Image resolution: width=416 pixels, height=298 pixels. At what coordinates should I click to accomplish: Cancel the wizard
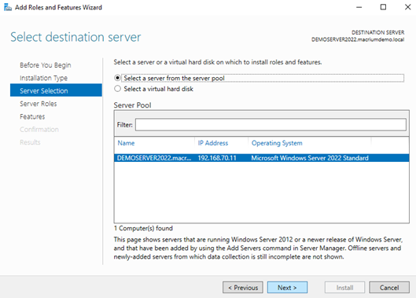point(389,288)
